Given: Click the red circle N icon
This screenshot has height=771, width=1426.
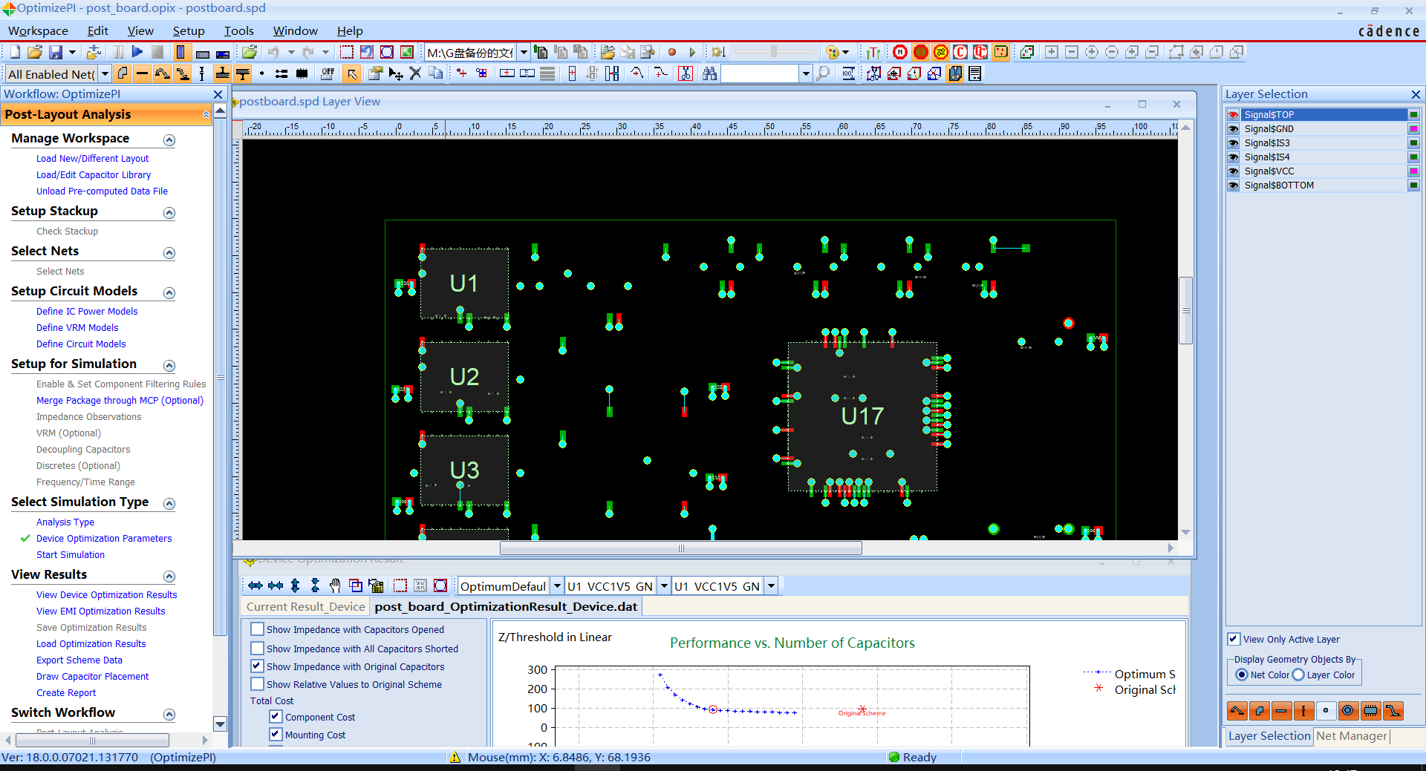Looking at the screenshot, I should [x=900, y=52].
